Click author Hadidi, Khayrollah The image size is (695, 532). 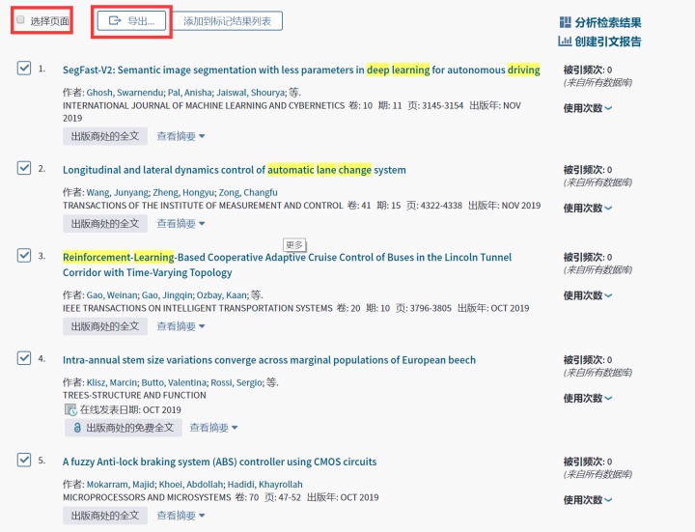click(265, 484)
